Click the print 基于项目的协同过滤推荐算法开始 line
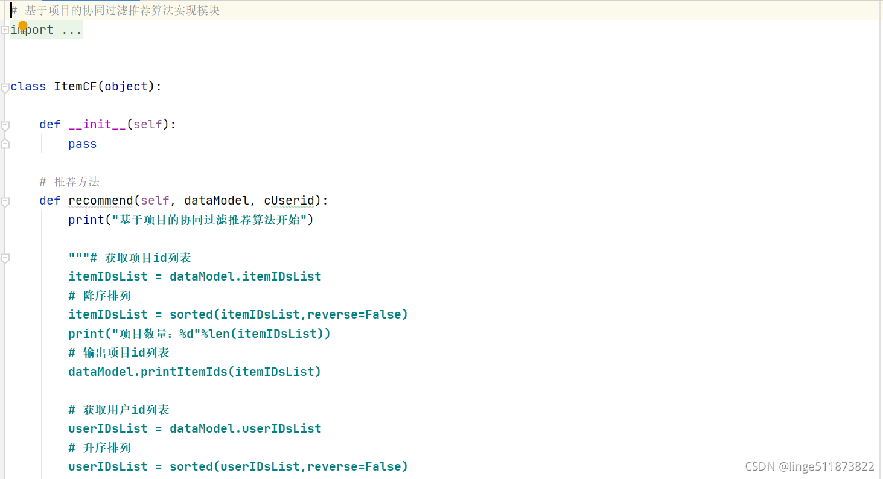The width and height of the screenshot is (883, 479). pos(191,220)
